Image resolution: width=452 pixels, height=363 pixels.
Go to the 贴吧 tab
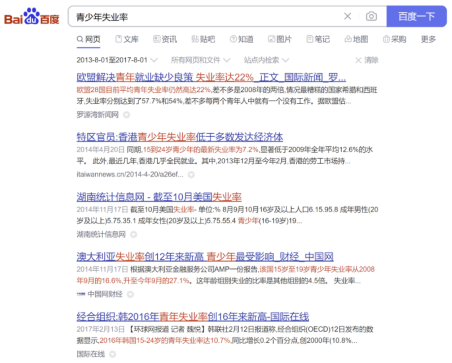(x=203, y=39)
